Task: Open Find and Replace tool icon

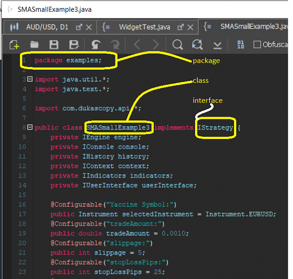Action: pyautogui.click(x=197, y=45)
